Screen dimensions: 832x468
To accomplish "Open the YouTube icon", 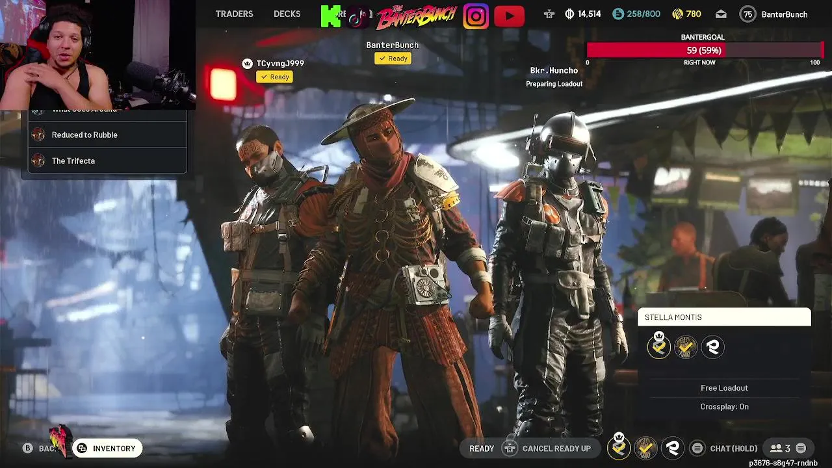I will [509, 16].
